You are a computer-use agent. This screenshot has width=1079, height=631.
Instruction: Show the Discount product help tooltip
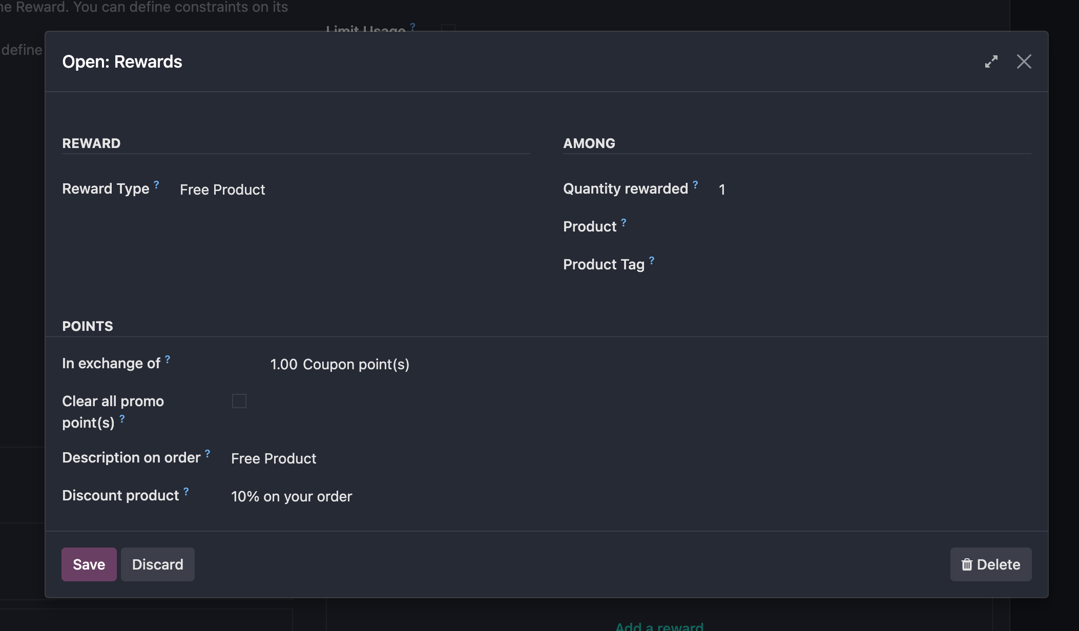pyautogui.click(x=186, y=491)
